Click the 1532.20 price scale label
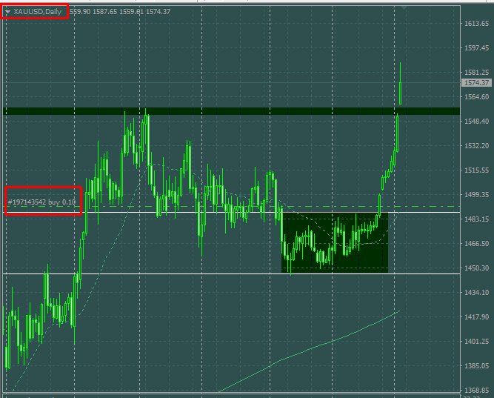This screenshot has height=398, width=494. click(476, 146)
